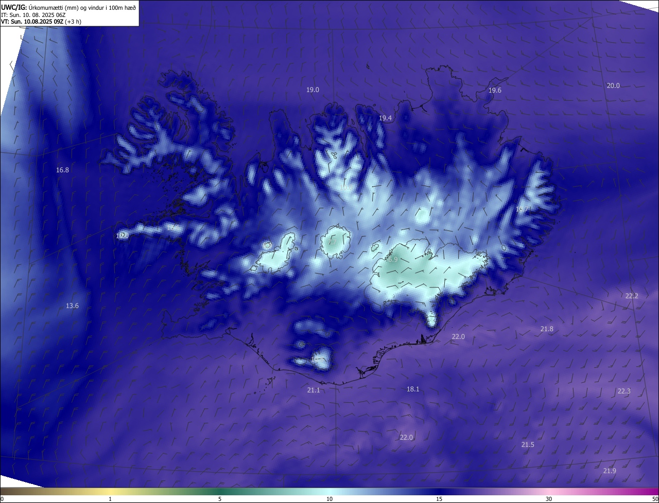Click the 20.0 value label

coord(613,85)
